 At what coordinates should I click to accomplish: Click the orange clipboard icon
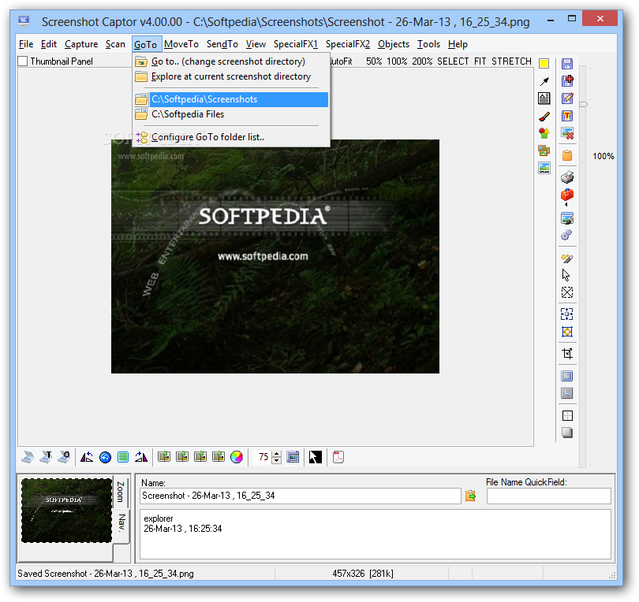click(567, 155)
